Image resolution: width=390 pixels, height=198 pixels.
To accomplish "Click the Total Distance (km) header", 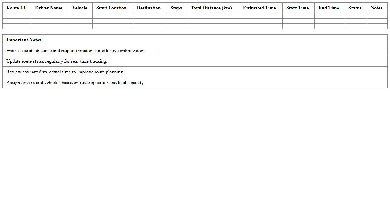I will 211,8.
